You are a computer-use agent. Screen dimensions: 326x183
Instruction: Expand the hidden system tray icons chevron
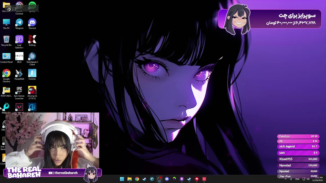point(286,179)
